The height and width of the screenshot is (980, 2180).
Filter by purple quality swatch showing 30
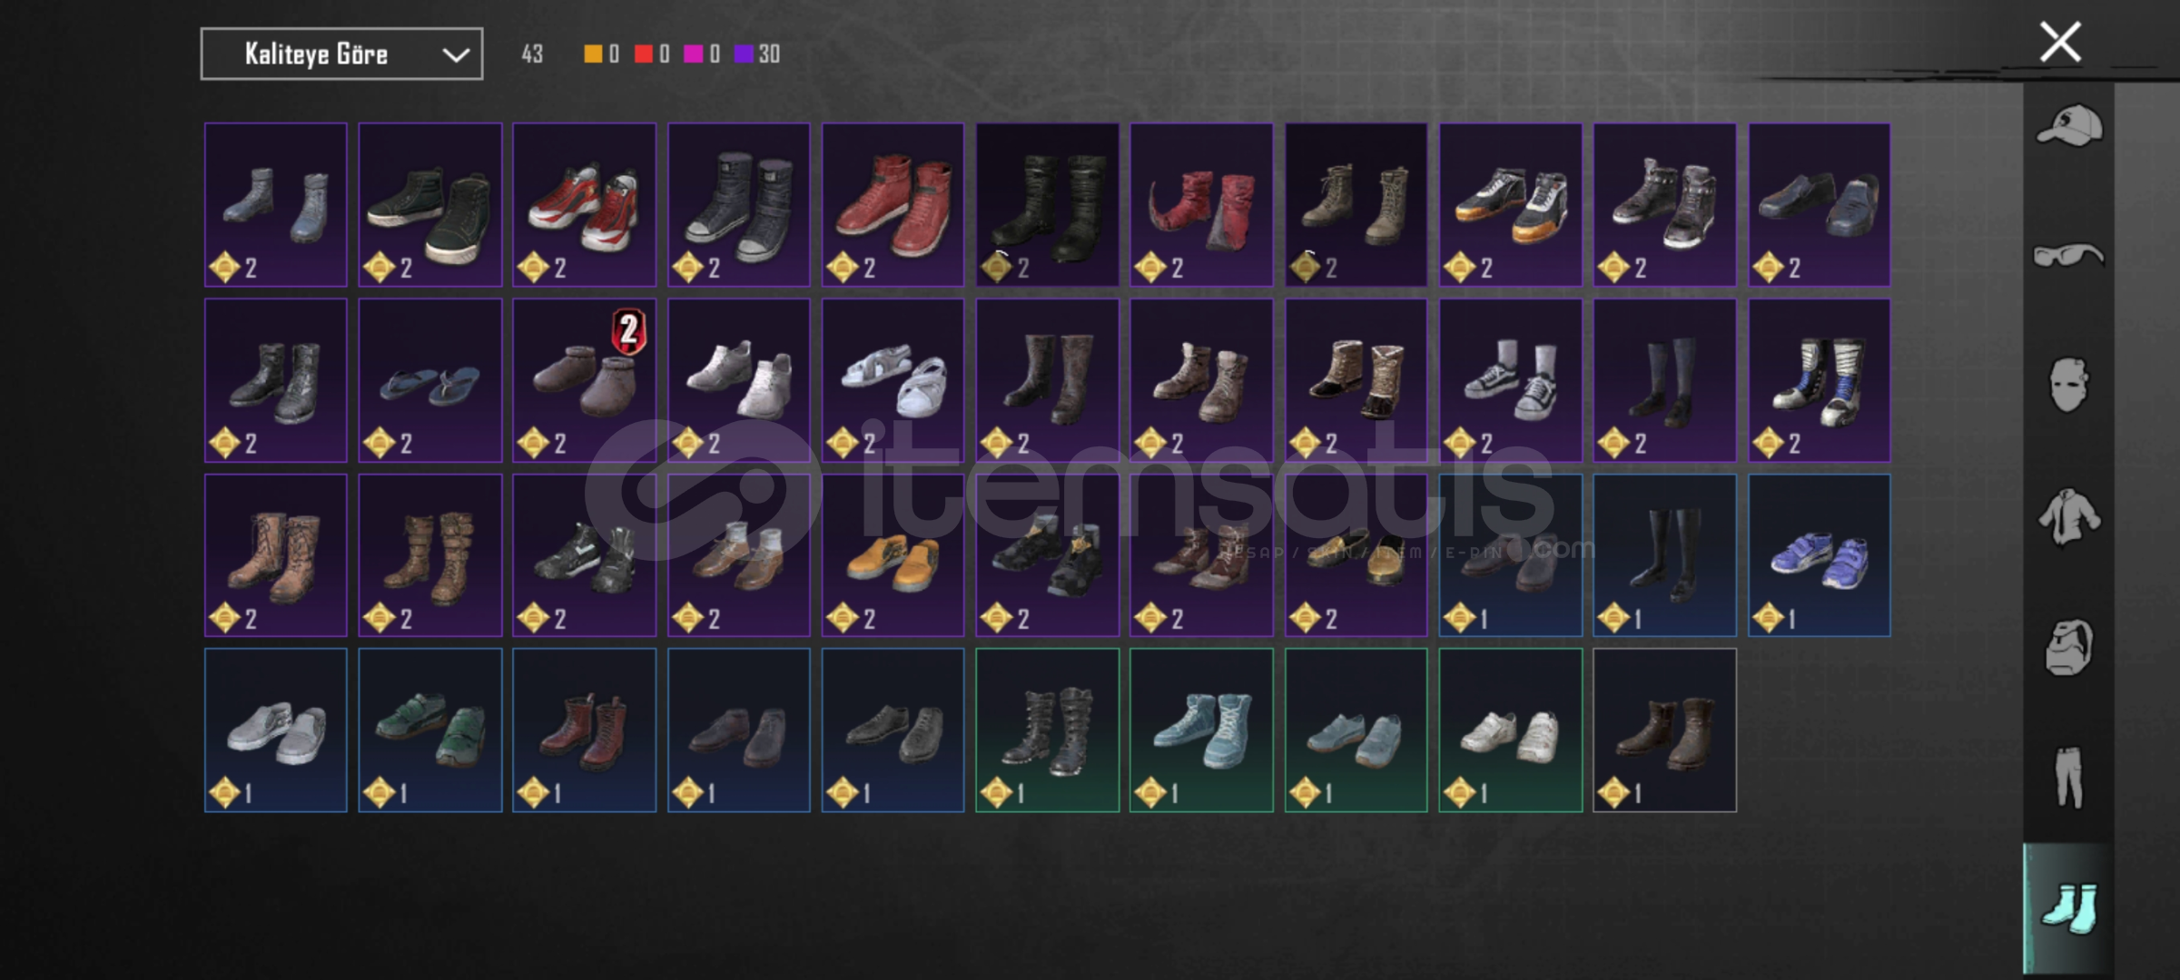click(756, 54)
